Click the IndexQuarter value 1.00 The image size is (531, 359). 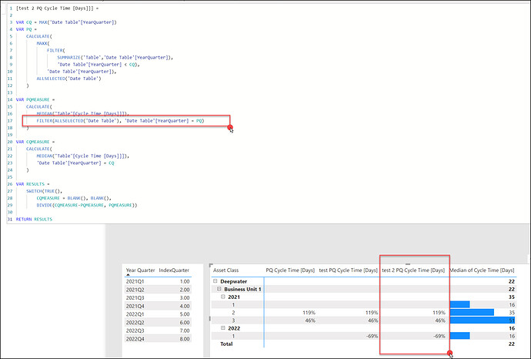pyautogui.click(x=185, y=281)
